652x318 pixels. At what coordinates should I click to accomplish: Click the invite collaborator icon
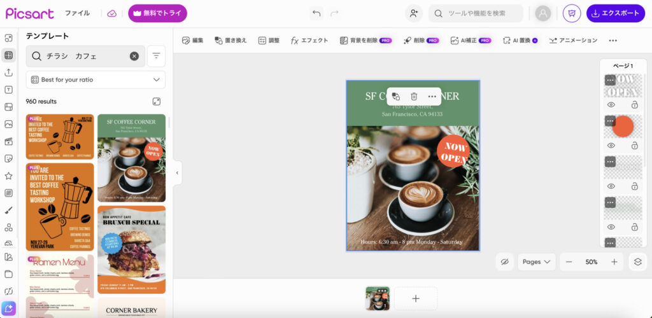(x=414, y=13)
